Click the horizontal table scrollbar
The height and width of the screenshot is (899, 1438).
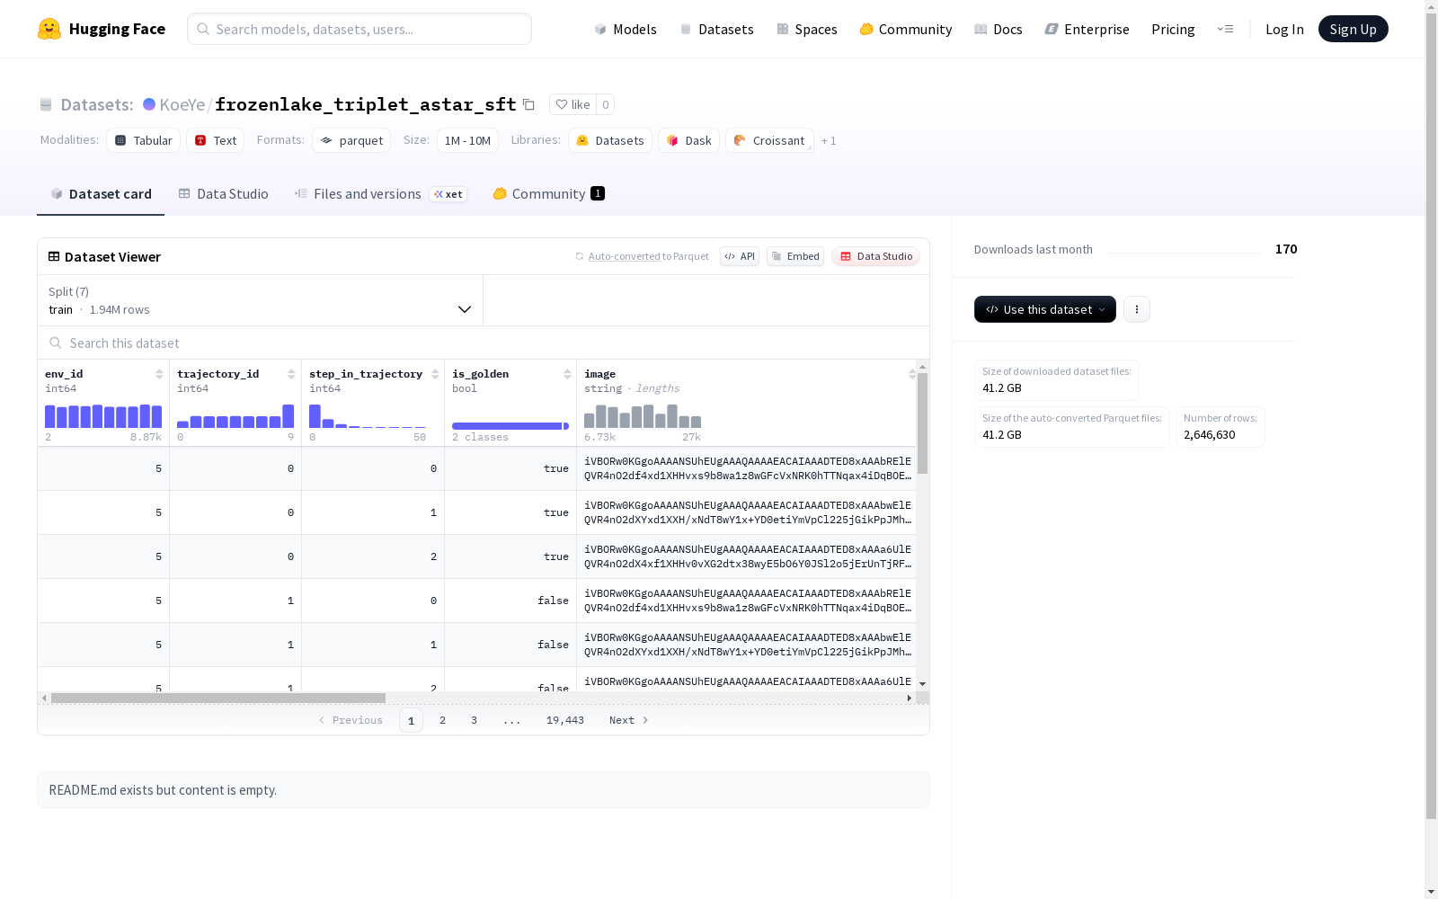point(218,698)
